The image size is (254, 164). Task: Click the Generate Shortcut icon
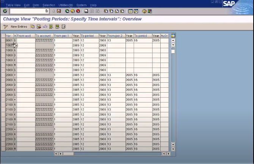(x=136, y=11)
